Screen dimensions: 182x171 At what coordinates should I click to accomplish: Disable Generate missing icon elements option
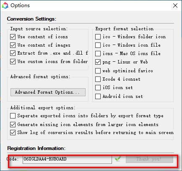pyautogui.click(x=13, y=124)
